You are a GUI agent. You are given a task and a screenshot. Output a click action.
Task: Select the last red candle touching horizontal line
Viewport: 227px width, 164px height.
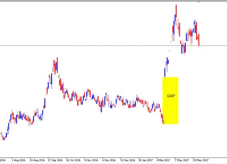199,40
